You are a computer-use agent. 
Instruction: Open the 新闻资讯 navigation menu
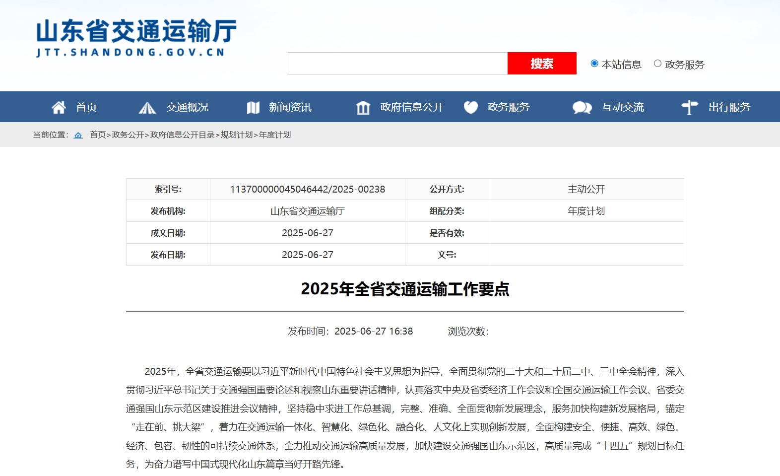290,107
